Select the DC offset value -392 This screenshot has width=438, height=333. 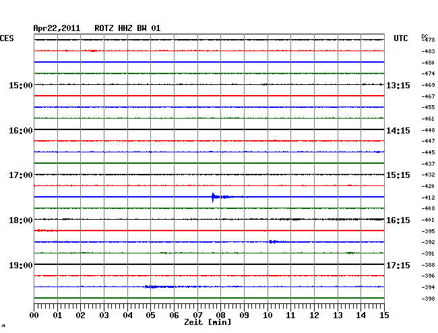tap(428, 242)
